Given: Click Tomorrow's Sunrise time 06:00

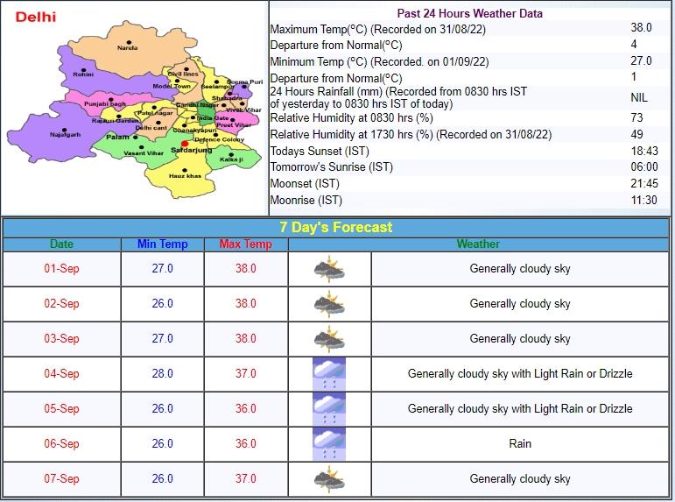Looking at the screenshot, I should 644,166.
